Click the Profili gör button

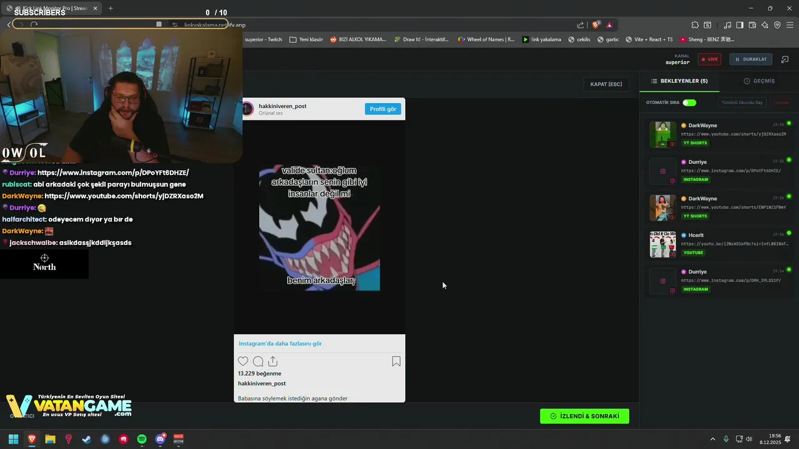coord(383,109)
